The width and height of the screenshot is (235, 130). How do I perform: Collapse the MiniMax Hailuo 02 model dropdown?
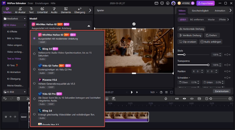89,26
